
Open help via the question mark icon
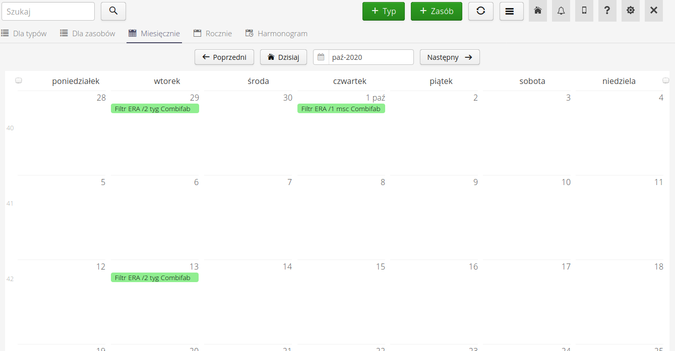pyautogui.click(x=607, y=11)
